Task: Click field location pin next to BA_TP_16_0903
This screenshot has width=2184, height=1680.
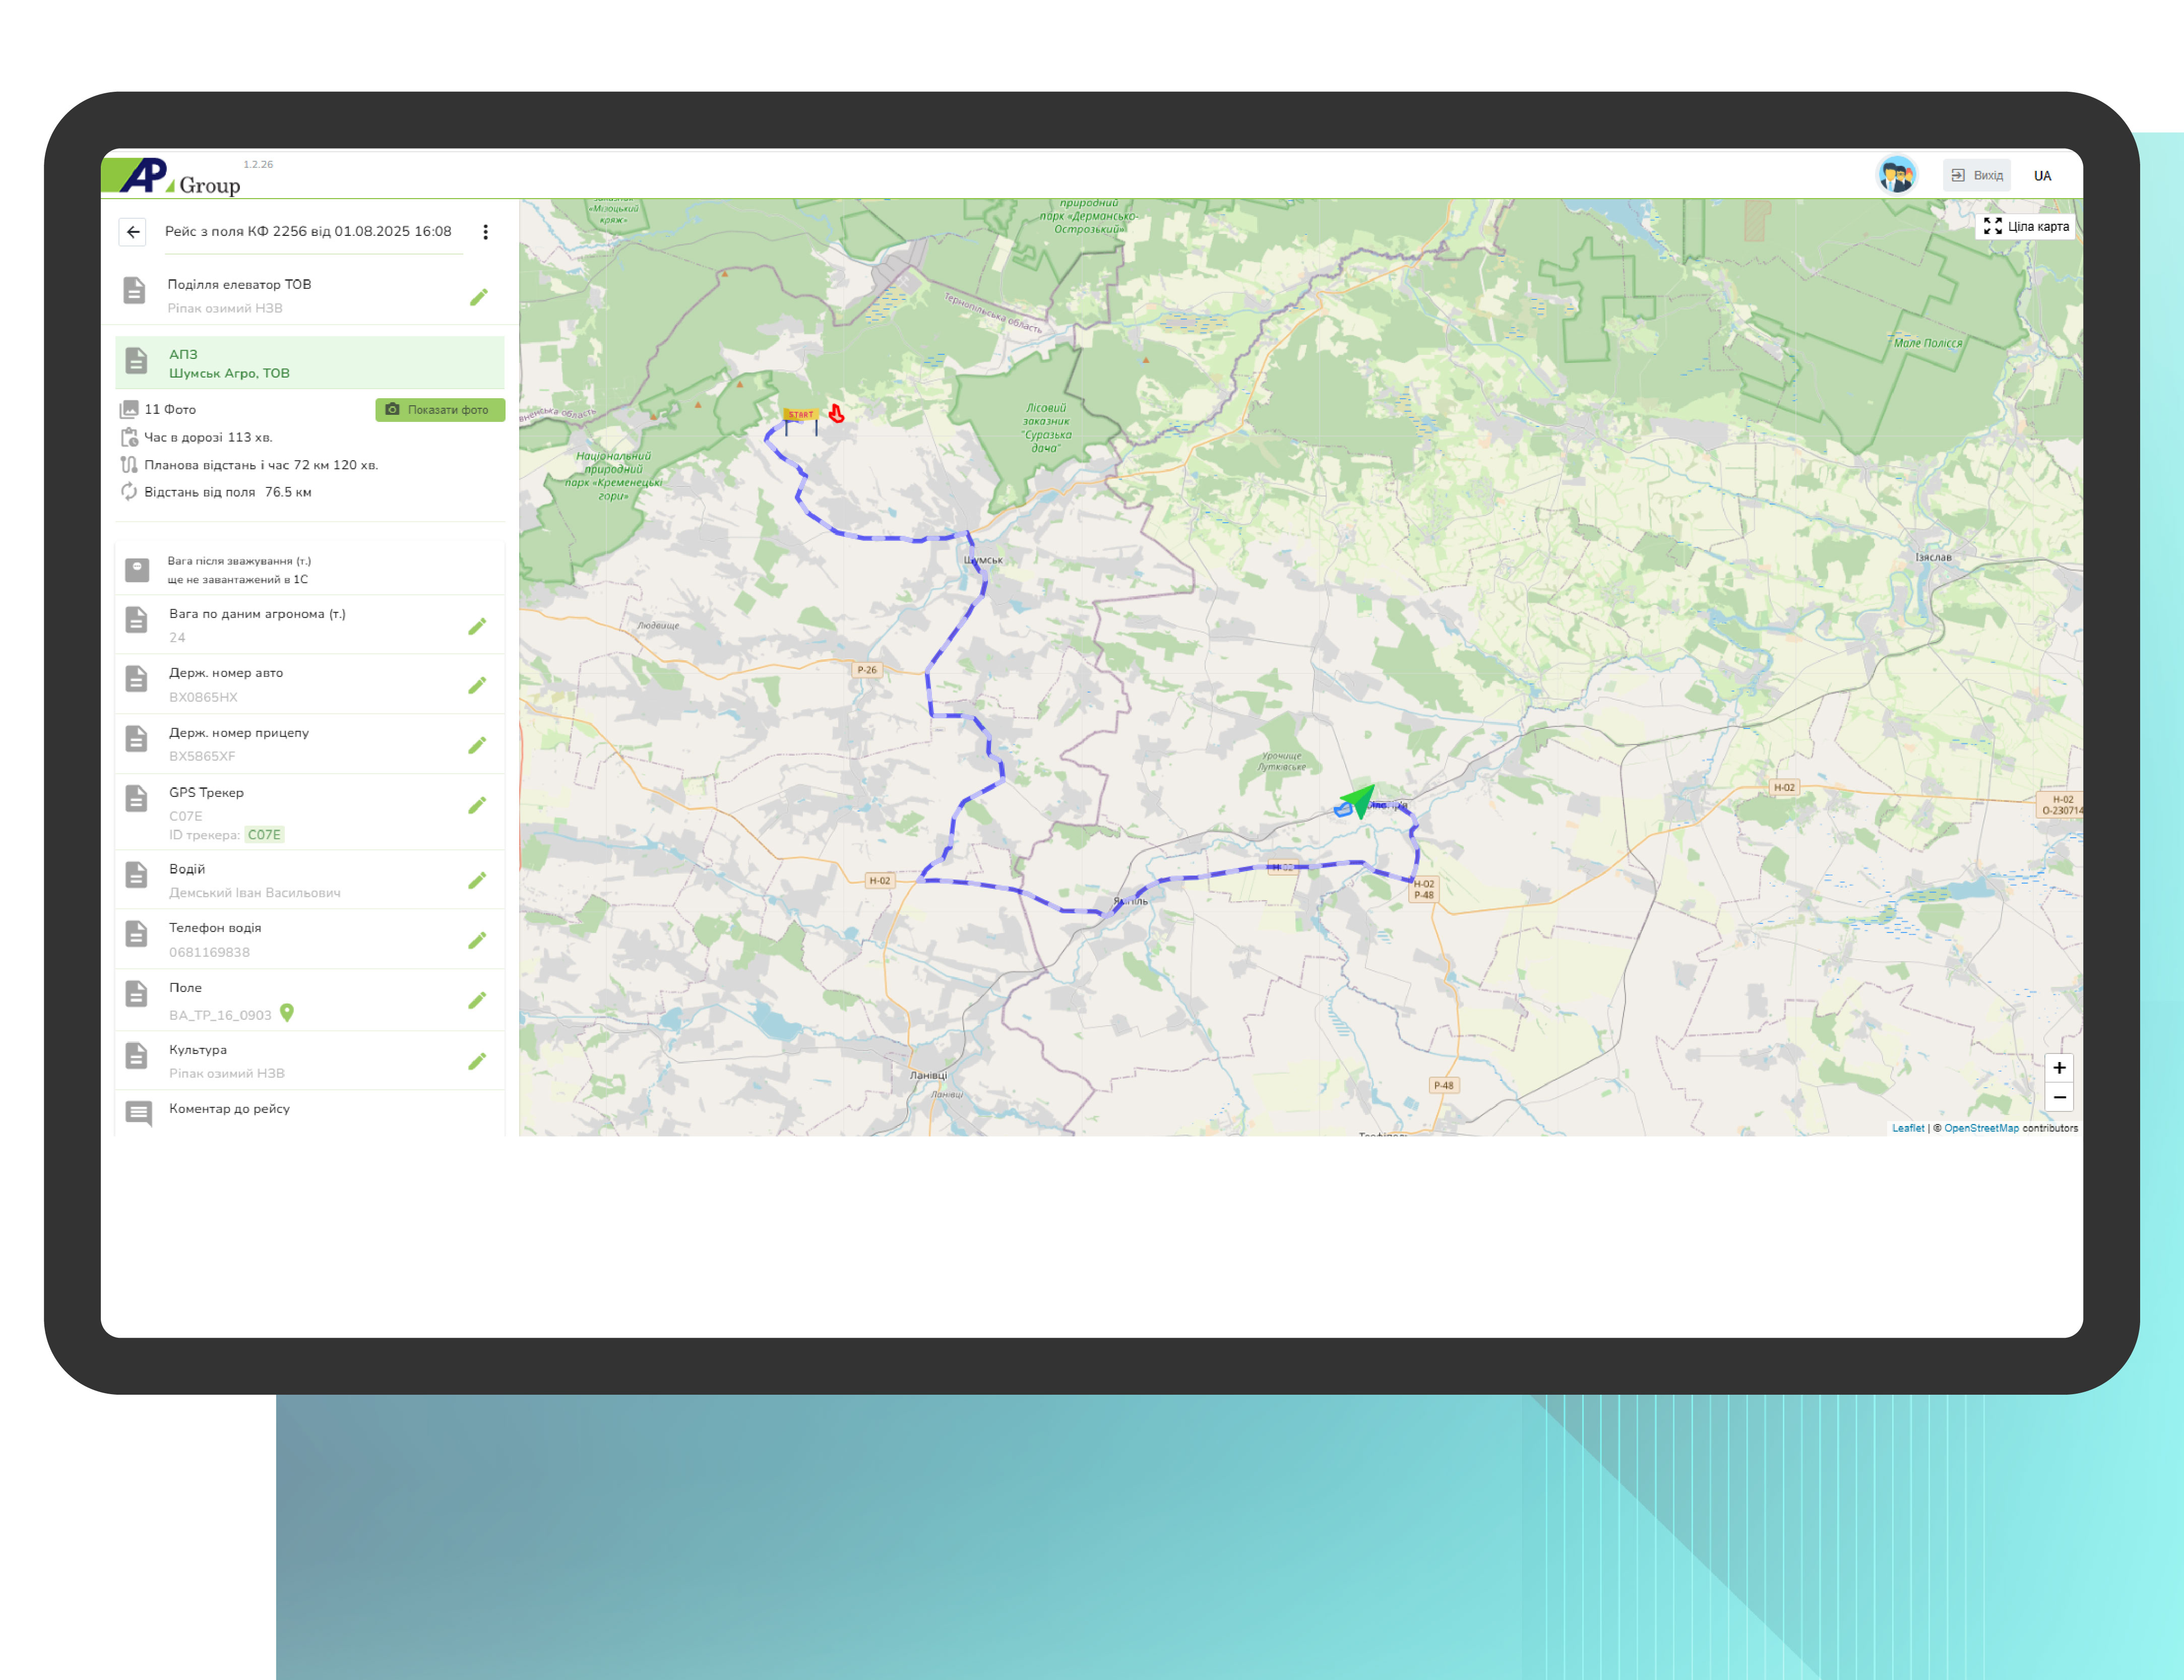Action: (x=287, y=1013)
